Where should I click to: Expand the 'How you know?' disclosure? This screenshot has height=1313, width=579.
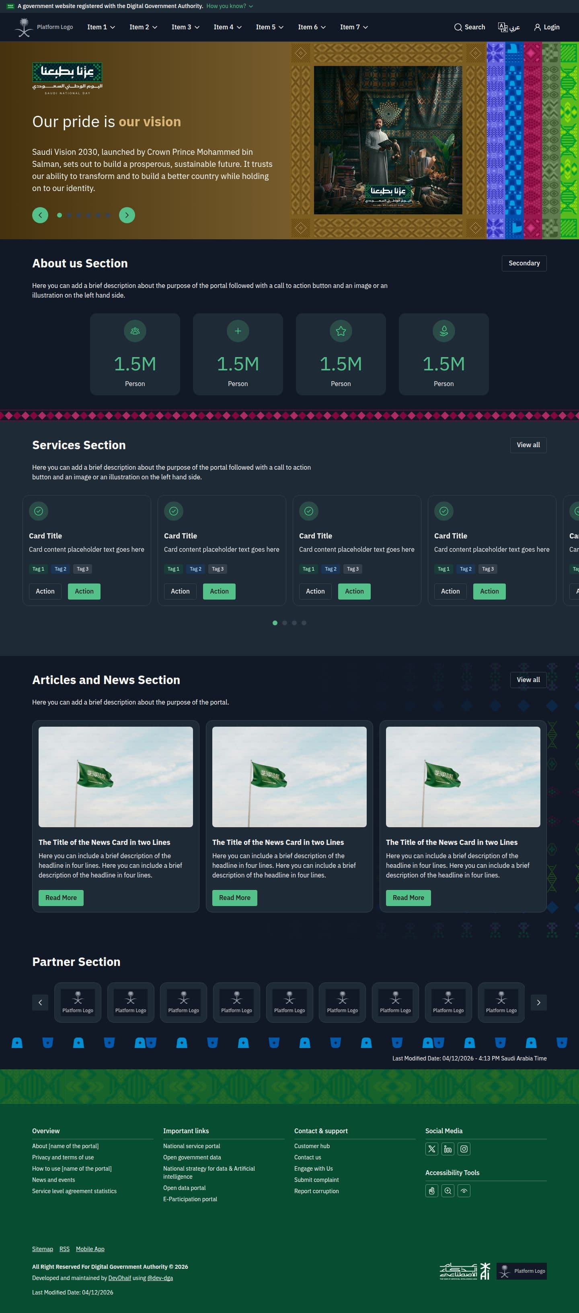(229, 6)
